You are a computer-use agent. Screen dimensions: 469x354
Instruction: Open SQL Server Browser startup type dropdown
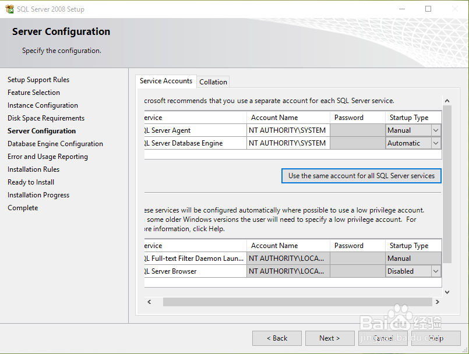435,271
